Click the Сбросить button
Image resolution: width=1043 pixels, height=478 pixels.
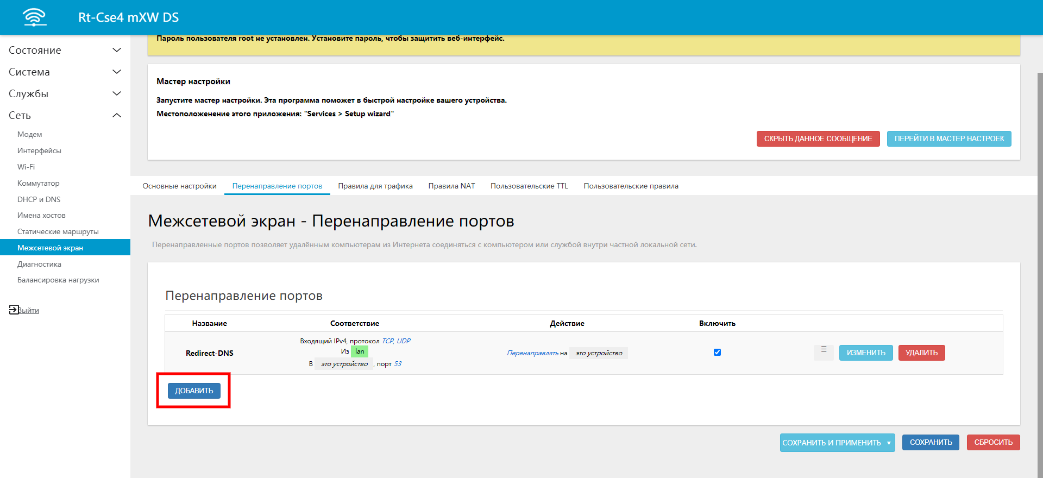click(993, 442)
